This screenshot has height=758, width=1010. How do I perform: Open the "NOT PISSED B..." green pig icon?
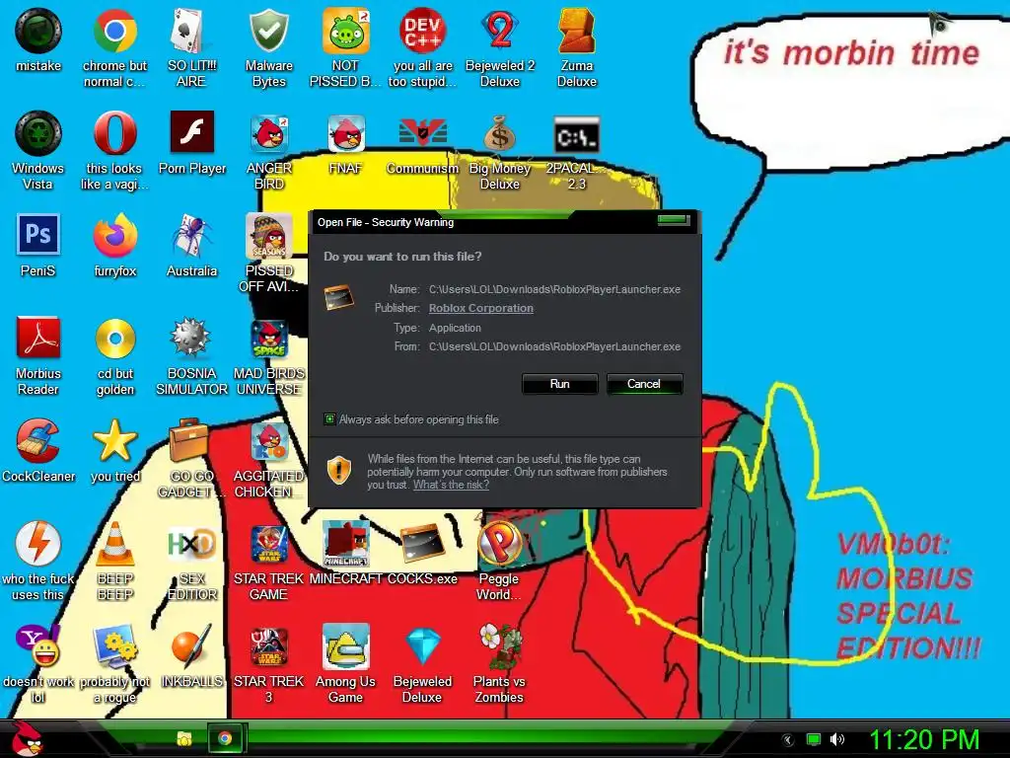[x=346, y=31]
